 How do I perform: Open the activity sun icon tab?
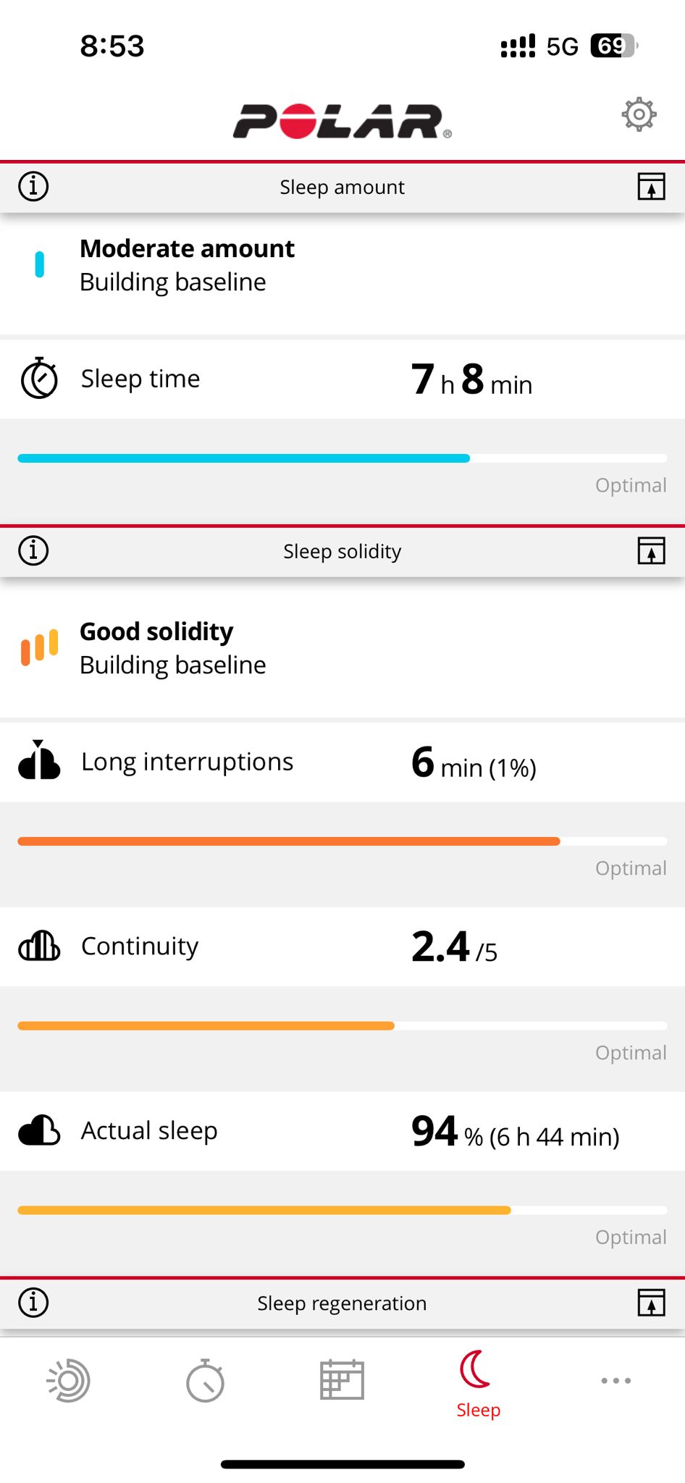69,1381
